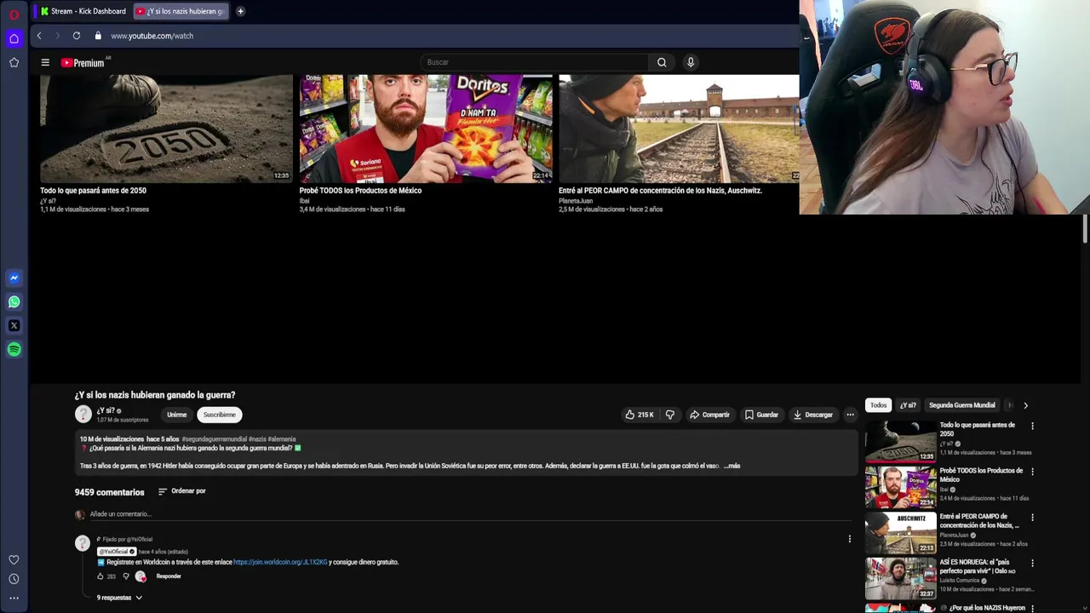The image size is (1090, 613).
Task: Open the Opera menu logo icon
Action: pos(14,14)
